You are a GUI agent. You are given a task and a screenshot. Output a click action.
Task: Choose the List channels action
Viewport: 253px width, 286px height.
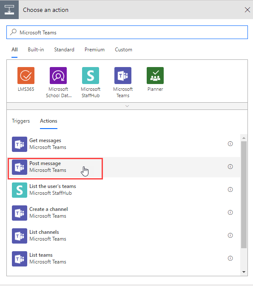click(123, 236)
